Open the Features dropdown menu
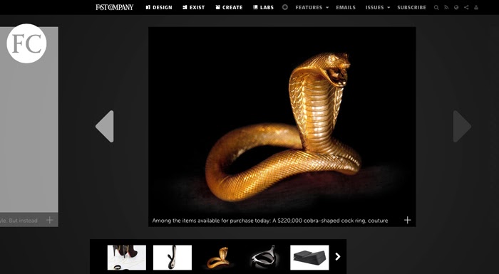This screenshot has height=274, width=499. (312, 8)
